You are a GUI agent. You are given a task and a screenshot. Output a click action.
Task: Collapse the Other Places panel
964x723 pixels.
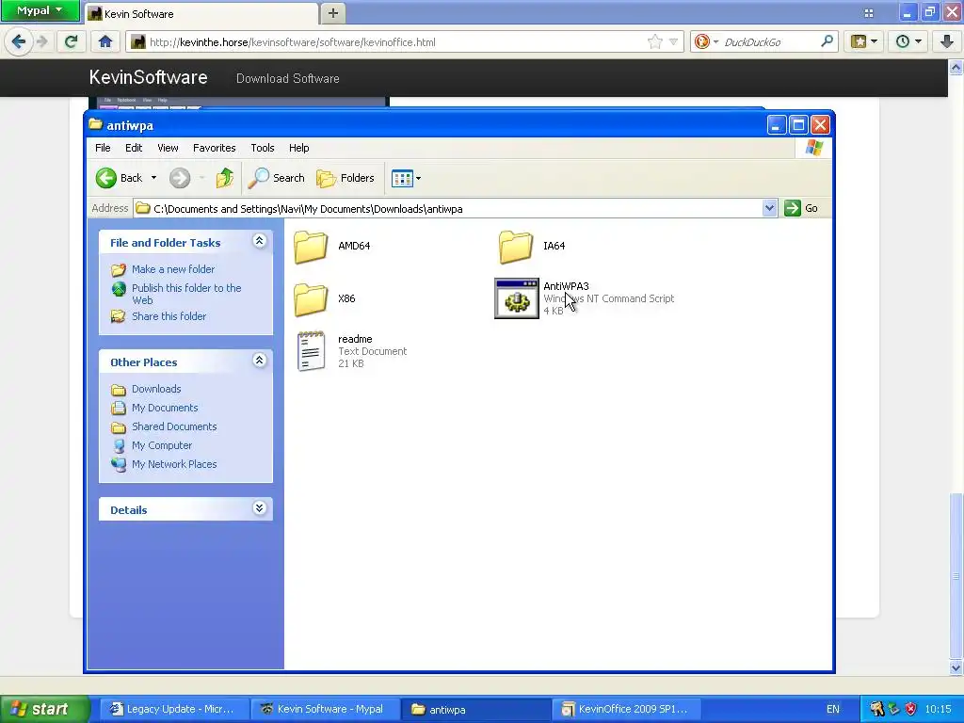[x=260, y=361]
